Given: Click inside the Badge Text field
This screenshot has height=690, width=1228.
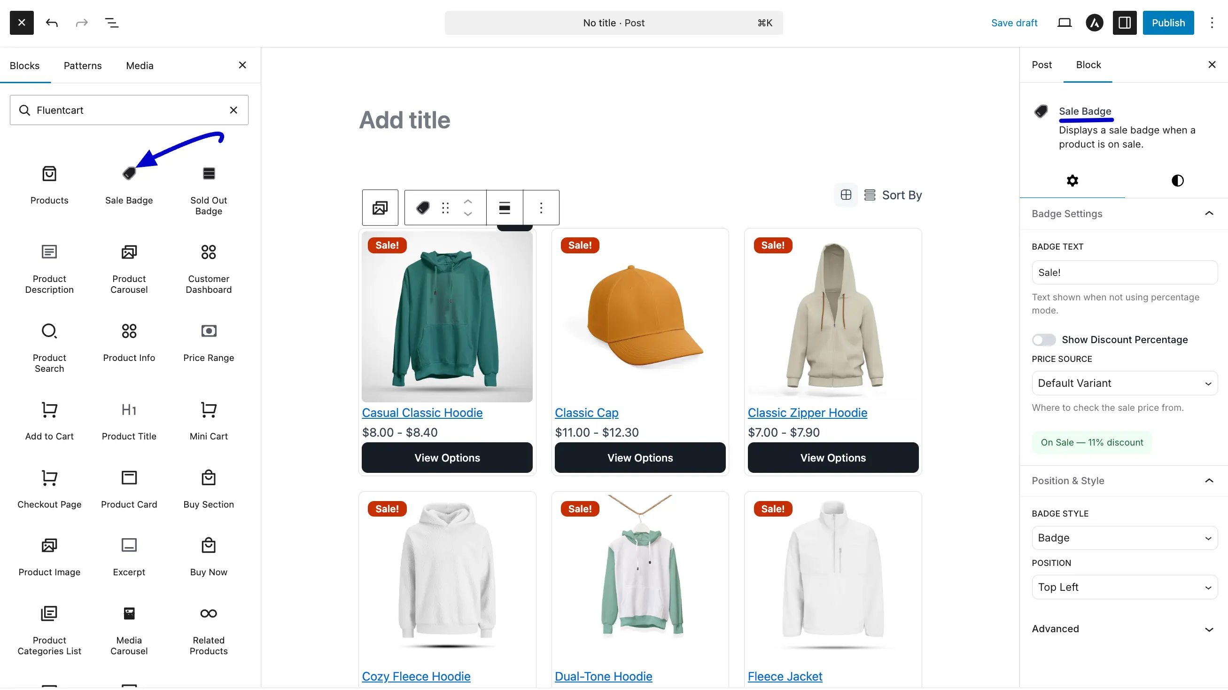Looking at the screenshot, I should (x=1124, y=272).
